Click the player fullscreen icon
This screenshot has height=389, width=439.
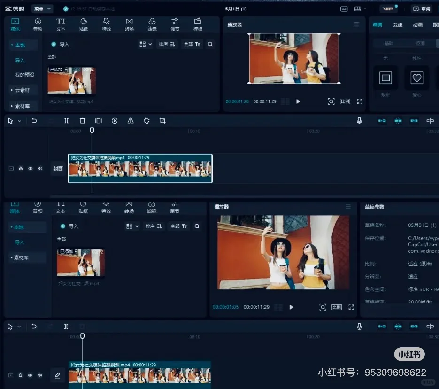(x=359, y=101)
